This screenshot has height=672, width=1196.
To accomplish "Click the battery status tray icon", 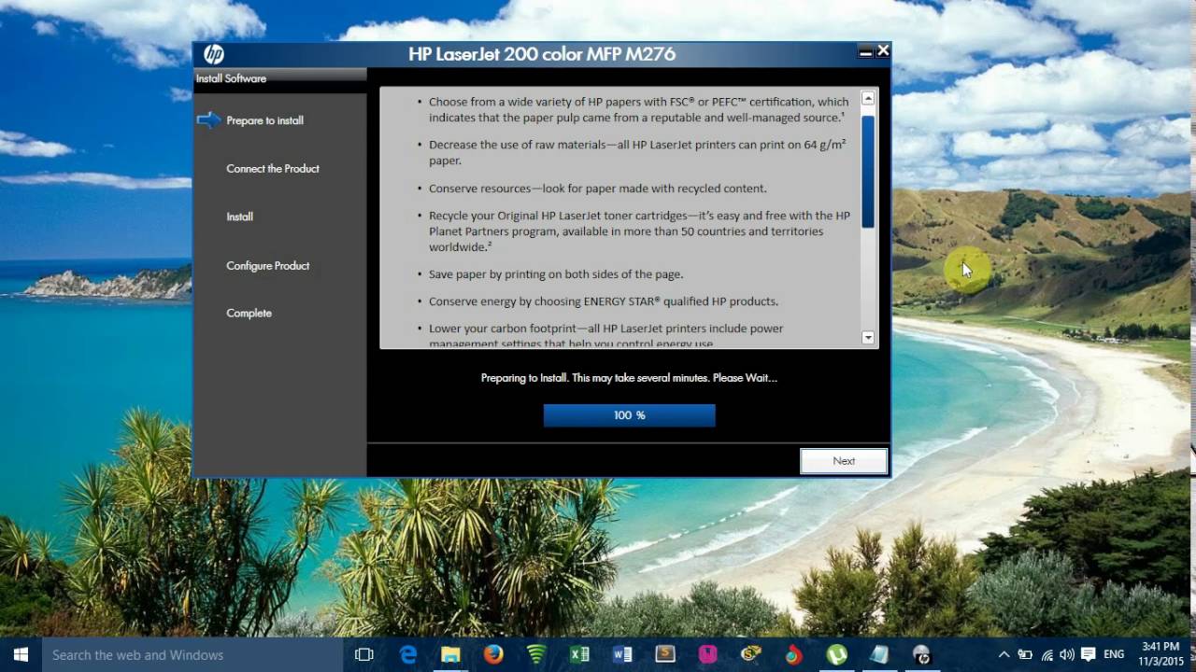I will (x=1025, y=655).
